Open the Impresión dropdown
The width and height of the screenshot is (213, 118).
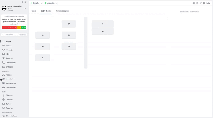51,3
